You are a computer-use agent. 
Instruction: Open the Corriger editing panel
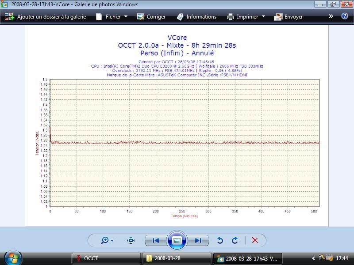(151, 17)
